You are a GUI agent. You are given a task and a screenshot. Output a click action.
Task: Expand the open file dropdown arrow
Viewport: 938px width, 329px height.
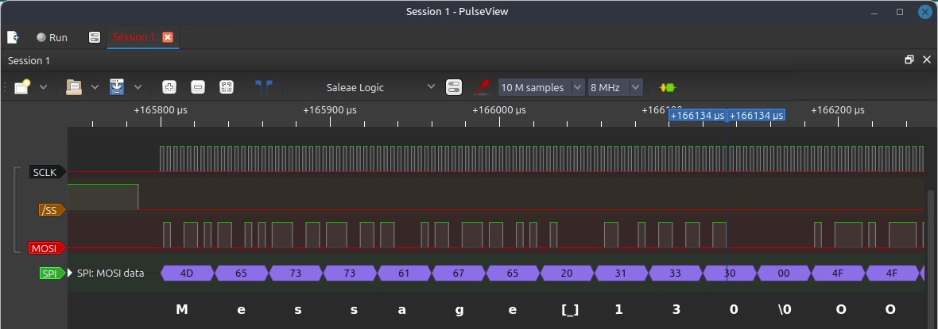[x=95, y=87]
